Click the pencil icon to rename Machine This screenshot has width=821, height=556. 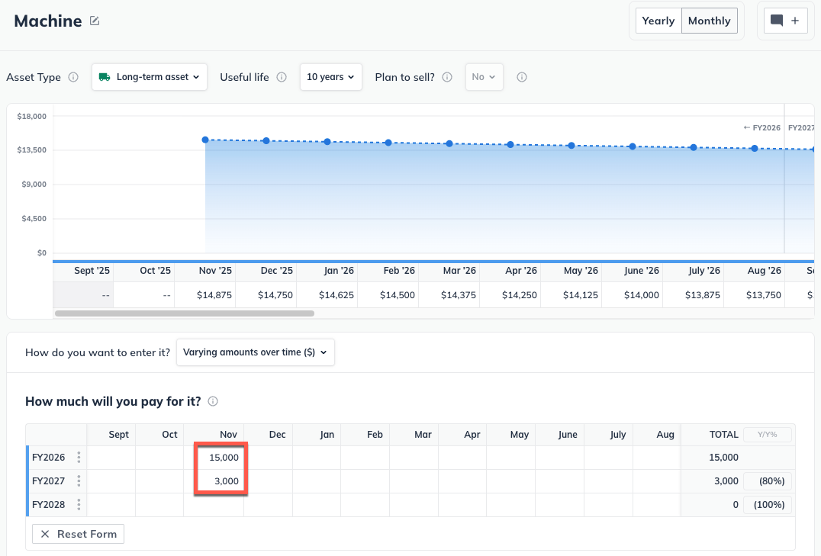click(x=95, y=21)
